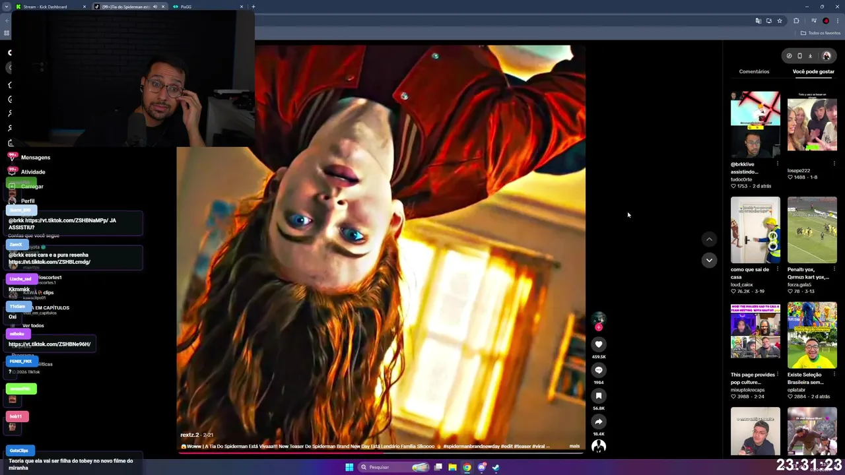Screen dimensions: 845x475
Task: Bookmark this page with the star icon
Action: pyautogui.click(x=780, y=21)
